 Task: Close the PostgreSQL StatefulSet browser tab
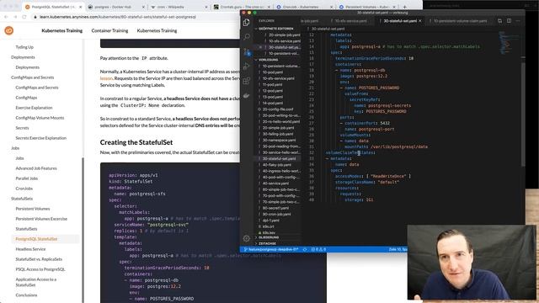[x=81, y=7]
